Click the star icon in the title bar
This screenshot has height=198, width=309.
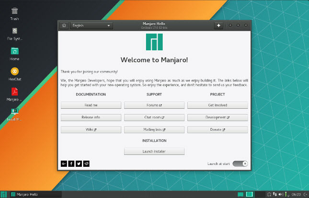pos(218,25)
